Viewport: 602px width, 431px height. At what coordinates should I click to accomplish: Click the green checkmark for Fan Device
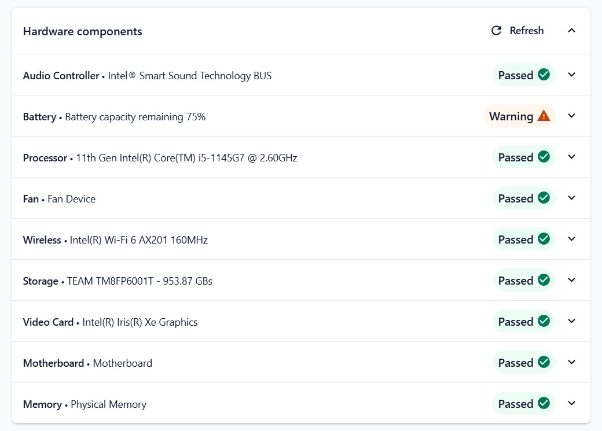click(x=544, y=198)
